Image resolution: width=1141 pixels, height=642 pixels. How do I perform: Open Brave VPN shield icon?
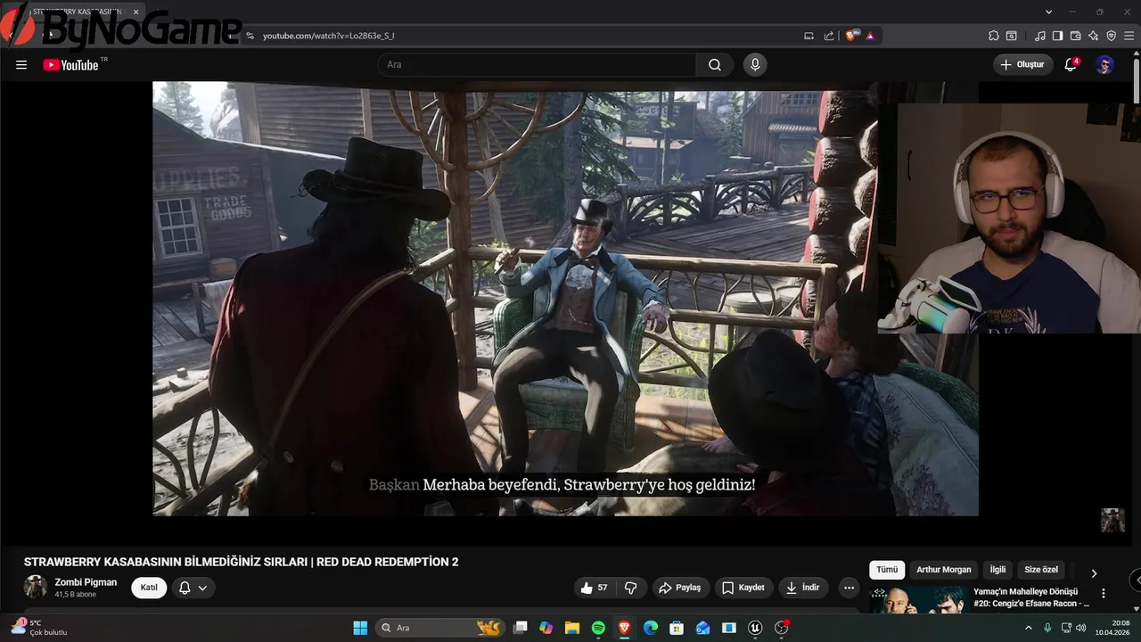[x=1111, y=36]
